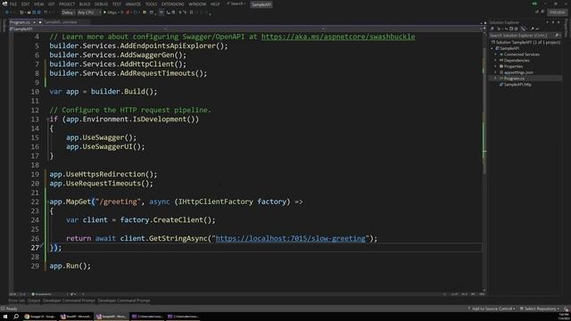Open the DEBUG menu
This screenshot has width=571, height=321.
[101, 4]
